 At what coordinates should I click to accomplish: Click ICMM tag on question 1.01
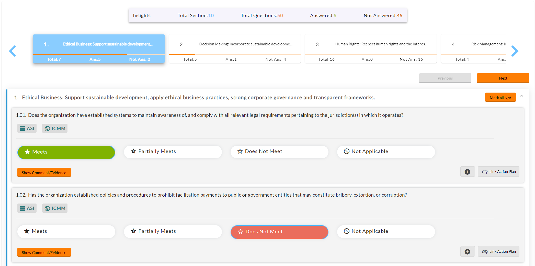click(x=55, y=129)
